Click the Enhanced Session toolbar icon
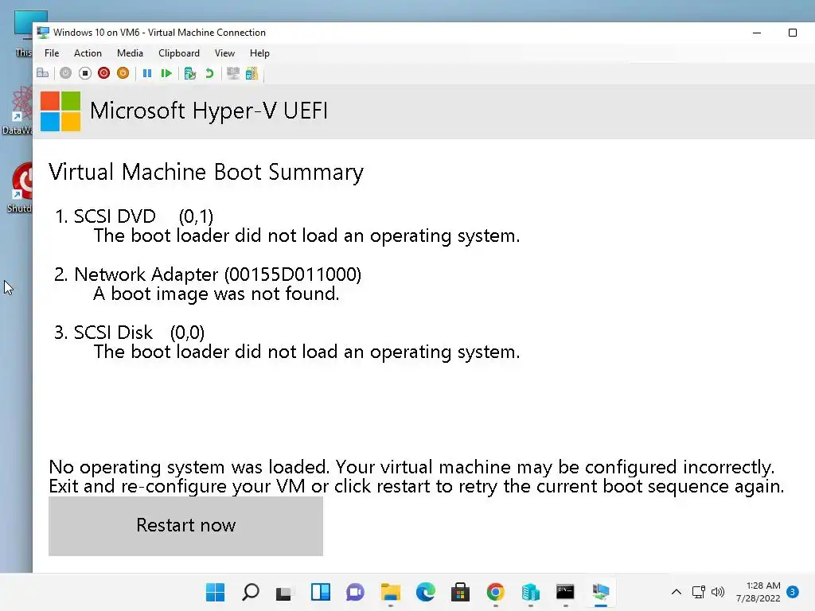815x611 pixels. tap(233, 73)
